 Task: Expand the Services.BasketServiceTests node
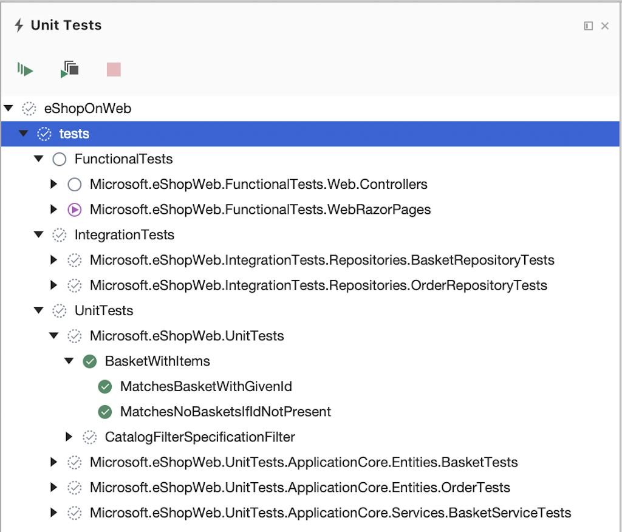coord(54,513)
